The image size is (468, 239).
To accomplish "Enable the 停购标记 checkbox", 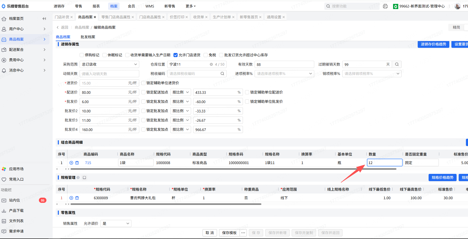I will (x=82, y=55).
